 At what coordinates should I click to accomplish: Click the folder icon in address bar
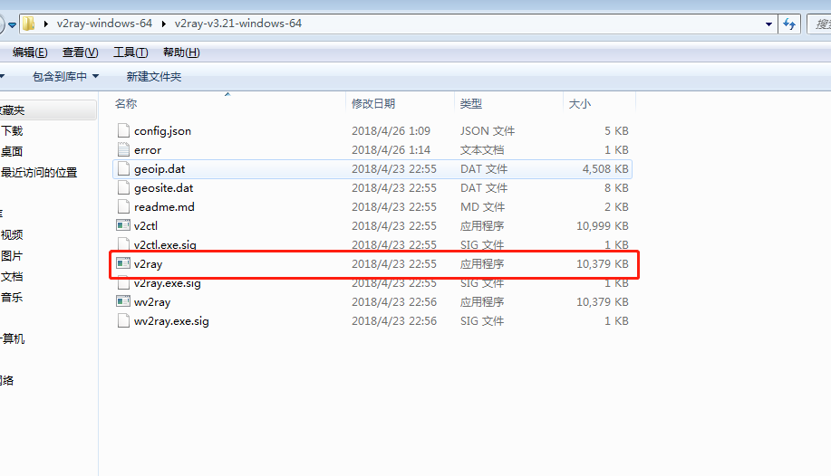click(29, 24)
